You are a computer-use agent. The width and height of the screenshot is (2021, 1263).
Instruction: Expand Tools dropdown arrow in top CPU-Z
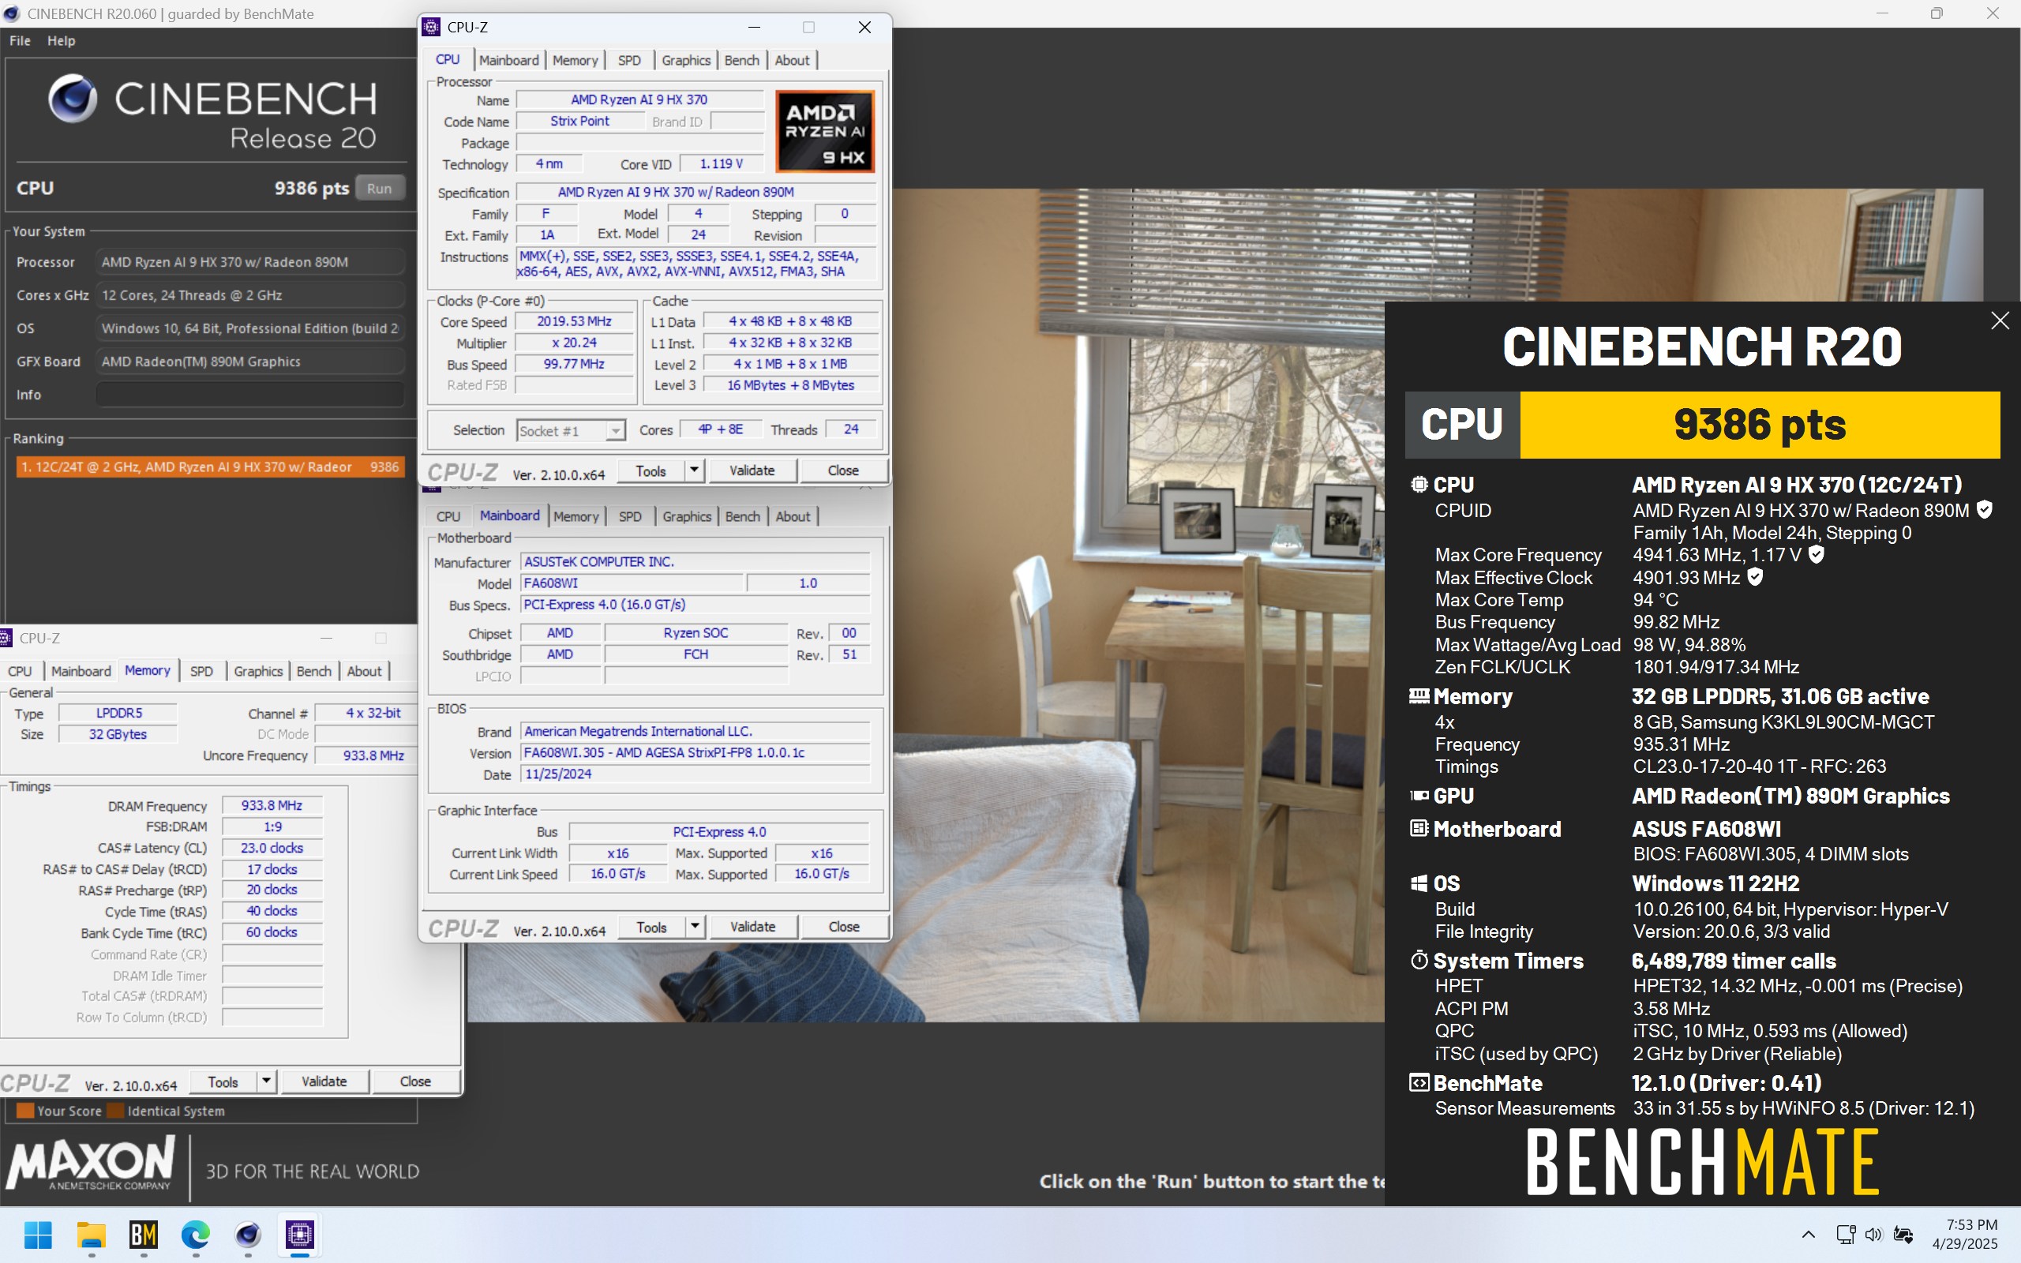click(695, 470)
